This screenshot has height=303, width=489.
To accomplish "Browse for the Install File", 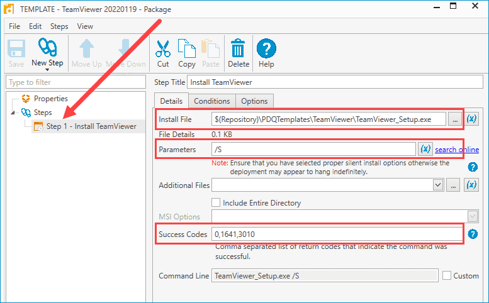I will click(455, 119).
